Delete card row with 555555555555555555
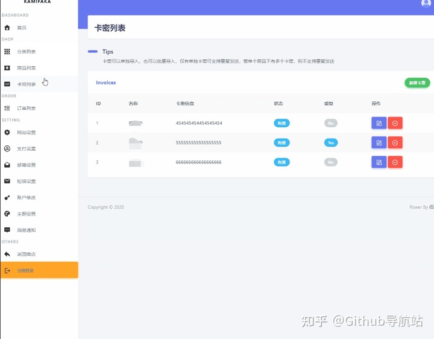The width and height of the screenshot is (434, 339). (x=395, y=142)
